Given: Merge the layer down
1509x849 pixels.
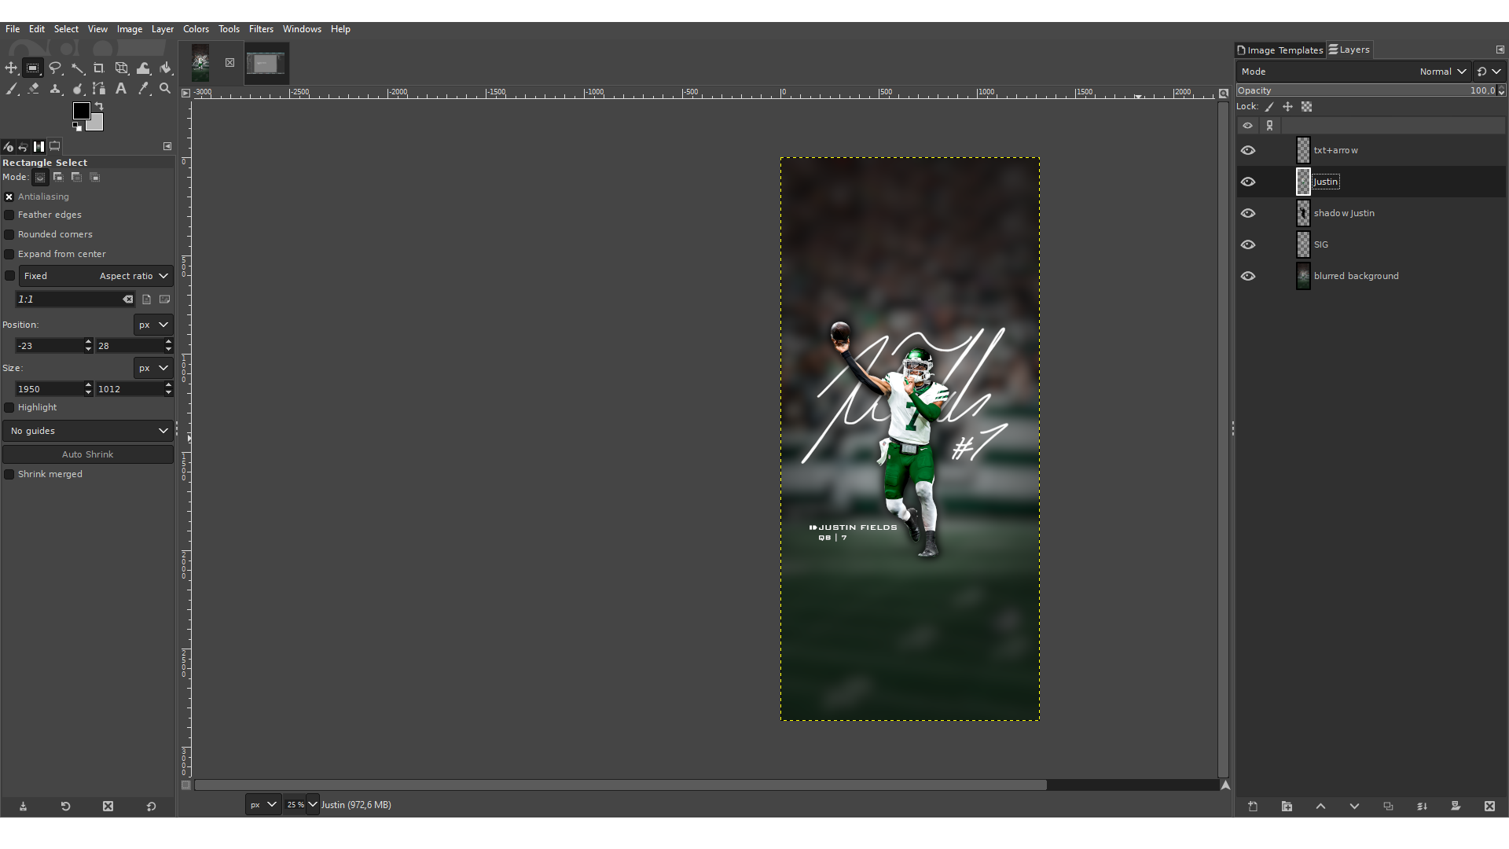Looking at the screenshot, I should [x=1422, y=807].
